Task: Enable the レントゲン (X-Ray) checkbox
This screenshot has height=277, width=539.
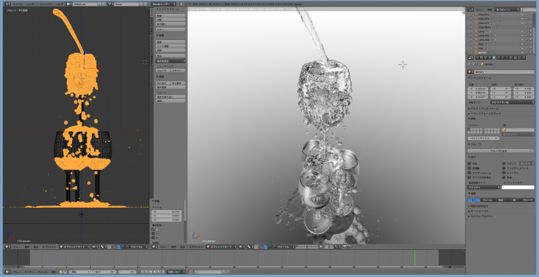Action: click(504, 173)
